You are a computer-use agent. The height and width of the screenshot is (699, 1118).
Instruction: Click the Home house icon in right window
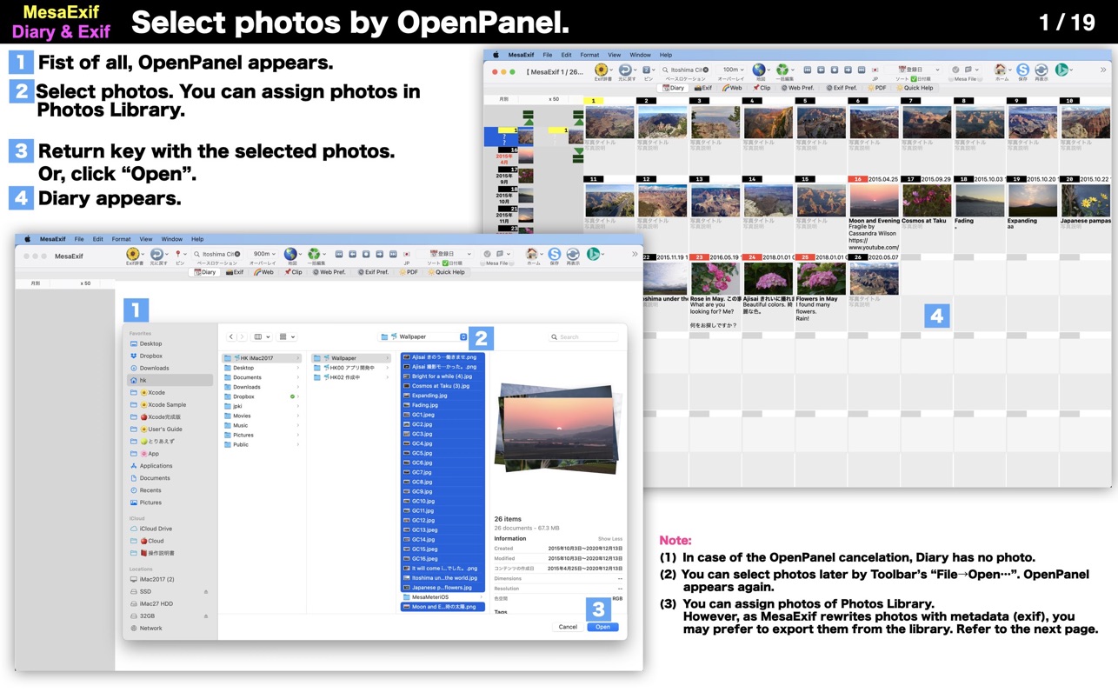click(x=1000, y=70)
